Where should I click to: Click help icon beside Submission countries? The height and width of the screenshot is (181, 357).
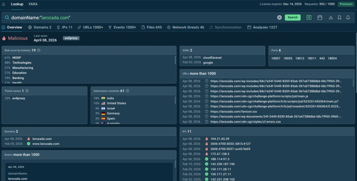tap(127, 91)
